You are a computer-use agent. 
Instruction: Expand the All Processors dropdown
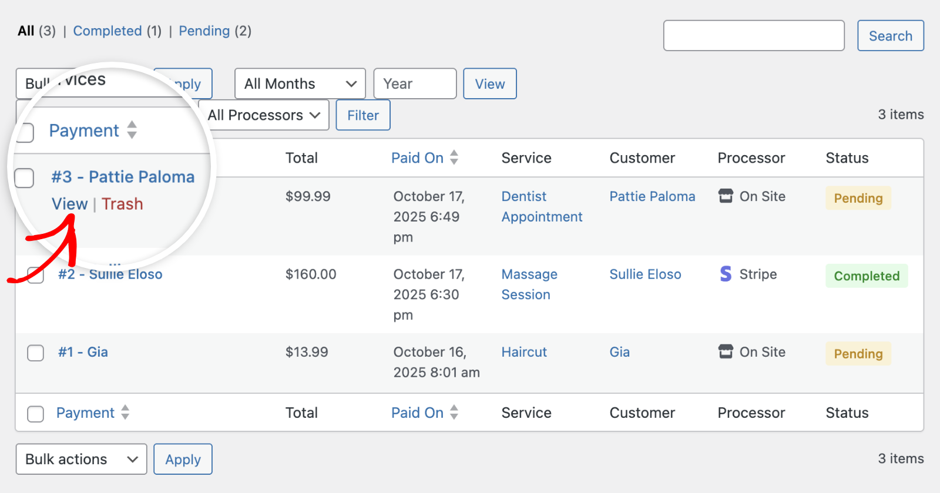coord(264,115)
